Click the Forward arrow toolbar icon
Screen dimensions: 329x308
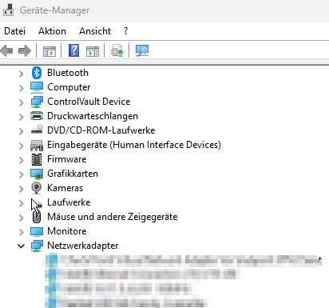click(25, 50)
